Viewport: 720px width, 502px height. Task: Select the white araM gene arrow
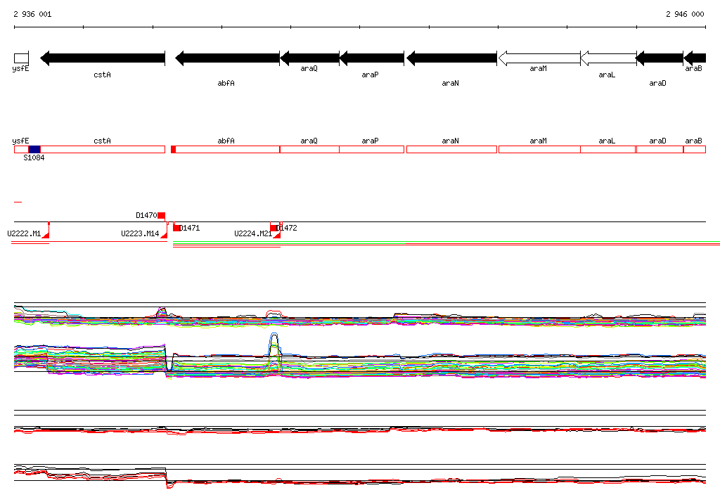pos(539,58)
